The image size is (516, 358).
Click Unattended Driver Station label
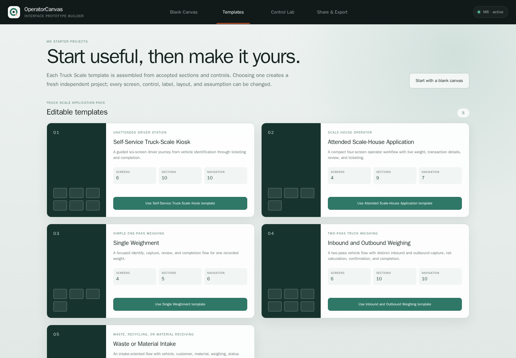[x=140, y=132]
